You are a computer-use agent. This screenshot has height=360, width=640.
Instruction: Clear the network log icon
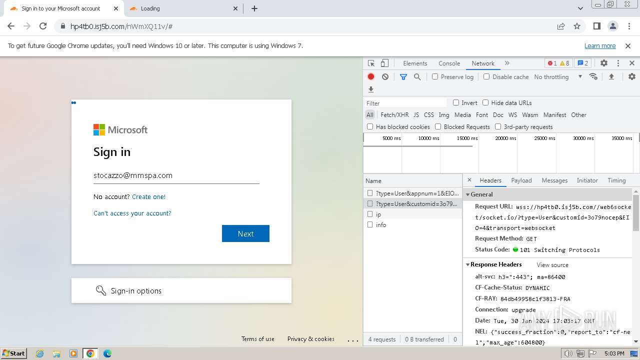(385, 76)
